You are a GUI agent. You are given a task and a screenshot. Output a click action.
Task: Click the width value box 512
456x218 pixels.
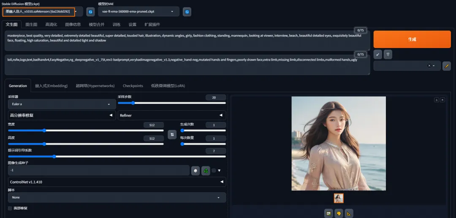154,125
